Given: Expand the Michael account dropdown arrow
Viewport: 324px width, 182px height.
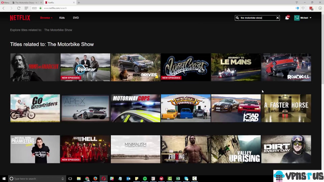Looking at the screenshot, I should pyautogui.click(x=310, y=18).
